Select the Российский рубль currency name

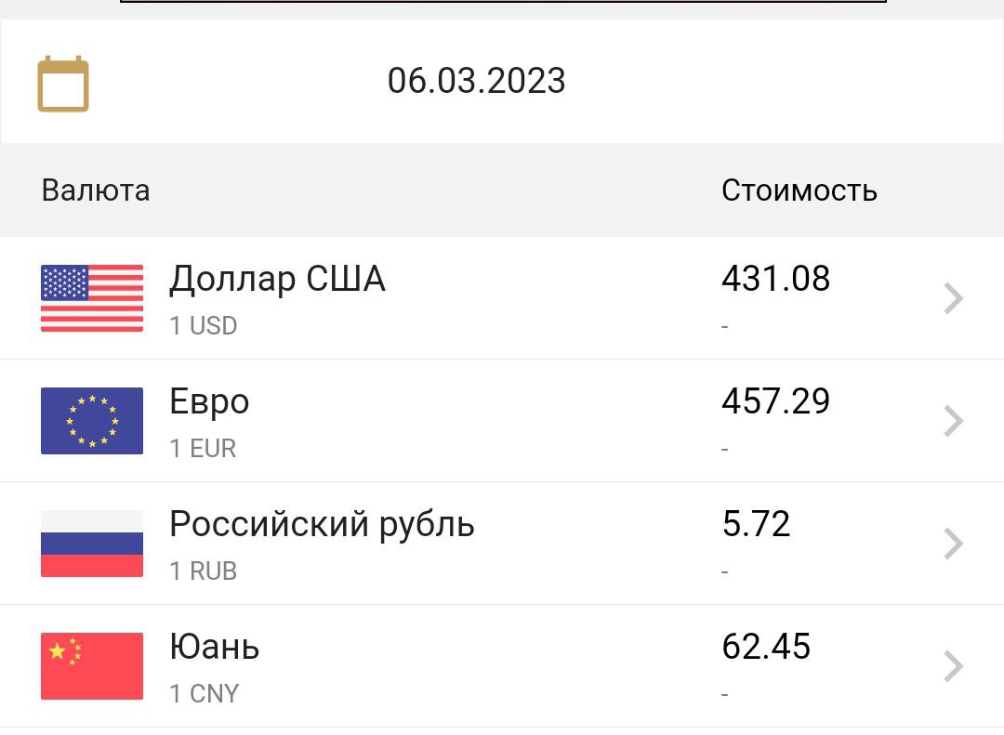click(x=322, y=524)
